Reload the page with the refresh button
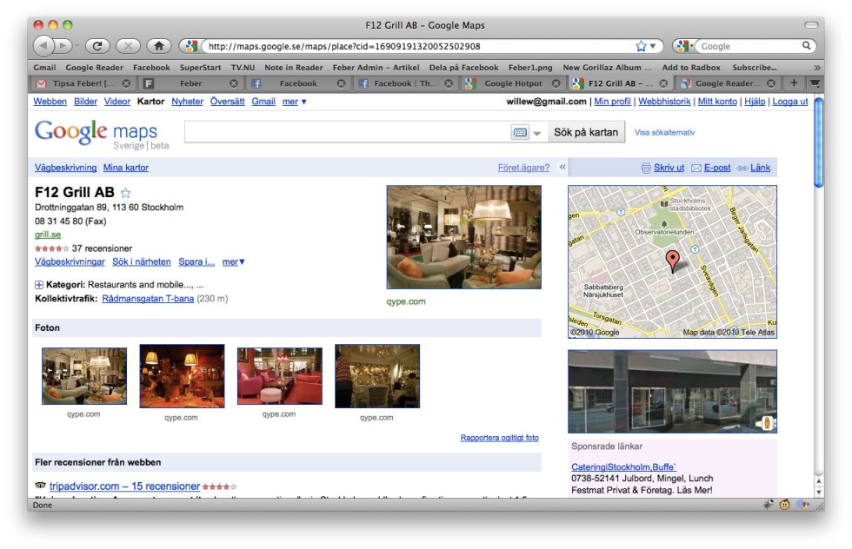Image resolution: width=852 pixels, height=549 pixels. coord(97,46)
